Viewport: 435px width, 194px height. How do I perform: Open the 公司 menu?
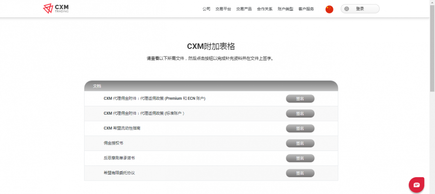point(206,9)
